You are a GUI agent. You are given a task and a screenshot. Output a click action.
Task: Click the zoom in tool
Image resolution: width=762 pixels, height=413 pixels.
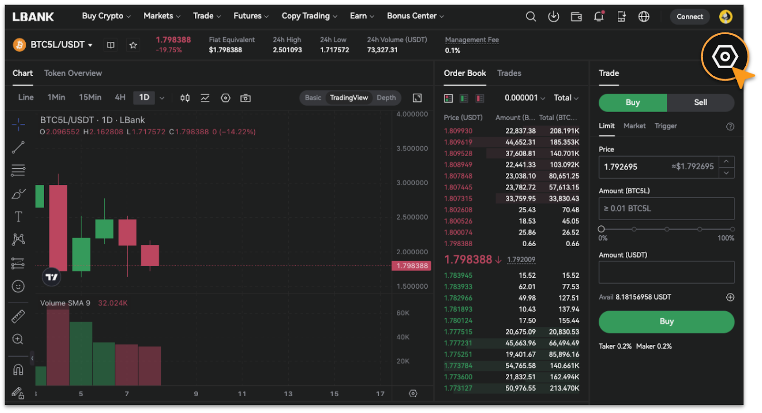18,339
